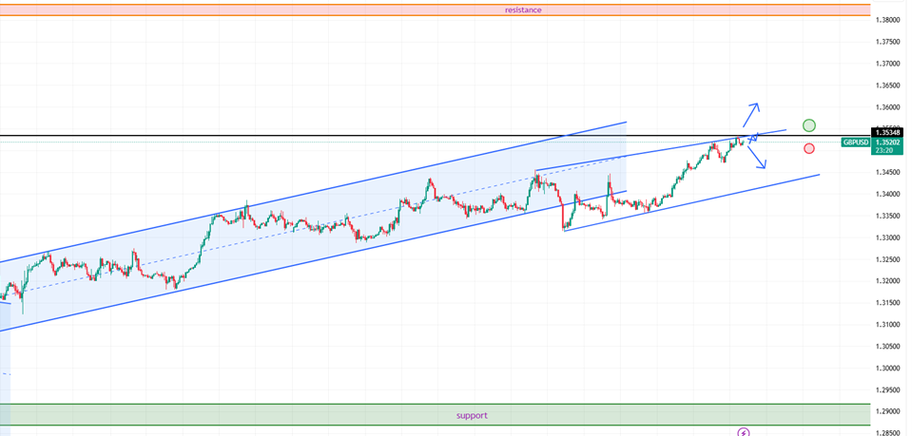Click the 1.38000 price axis label
Screen dimensions: 912x436
coord(889,20)
